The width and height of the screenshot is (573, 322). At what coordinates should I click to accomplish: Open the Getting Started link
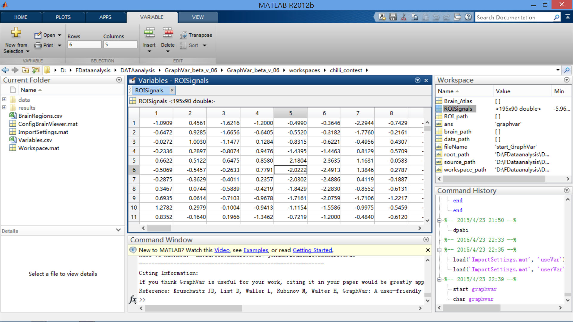[312, 250]
